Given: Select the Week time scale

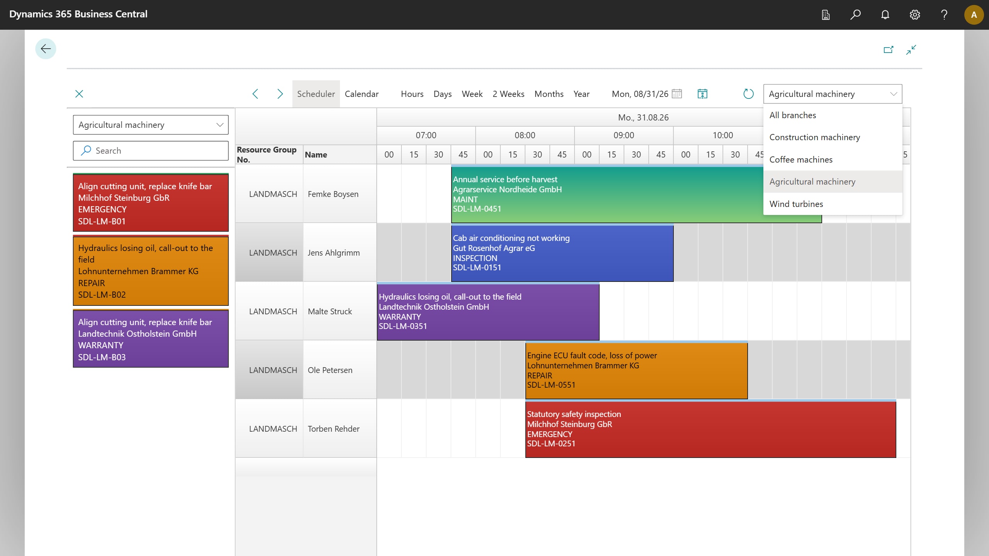Looking at the screenshot, I should click(x=472, y=94).
